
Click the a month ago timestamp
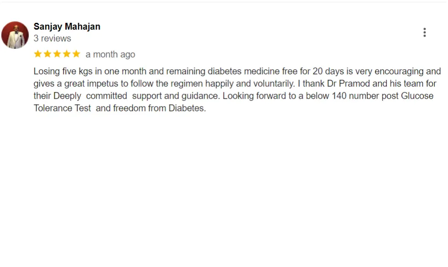110,54
